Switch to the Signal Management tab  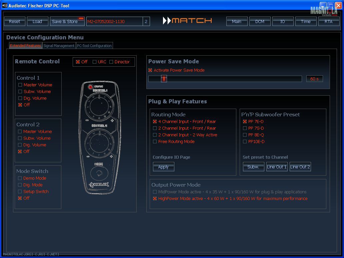tap(59, 46)
